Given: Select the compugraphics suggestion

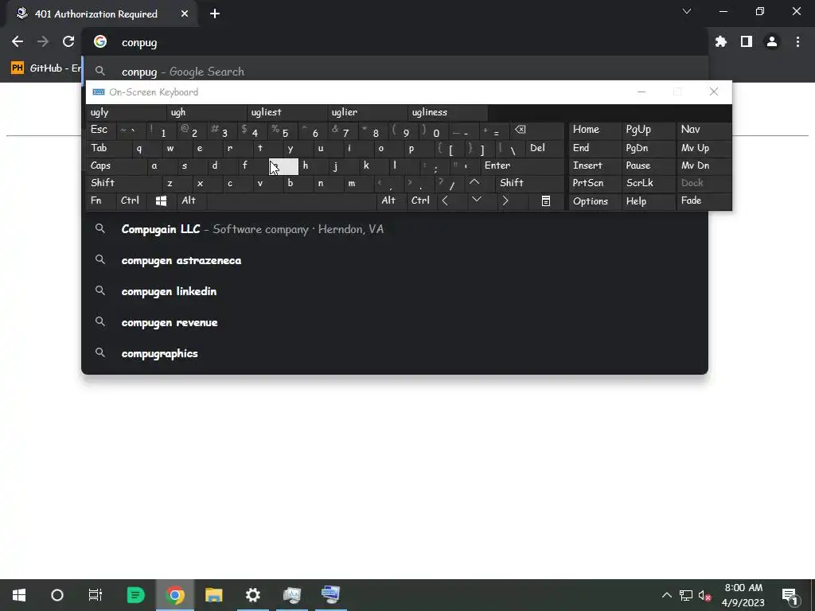Looking at the screenshot, I should 395,353.
